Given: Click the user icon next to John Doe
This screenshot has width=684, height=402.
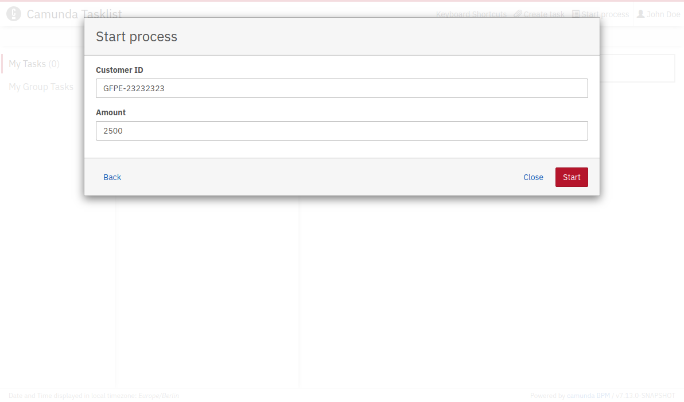Looking at the screenshot, I should (x=640, y=14).
